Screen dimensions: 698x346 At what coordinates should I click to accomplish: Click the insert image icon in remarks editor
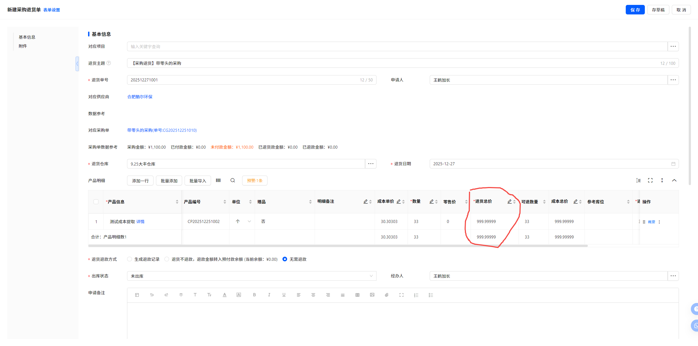pos(372,295)
